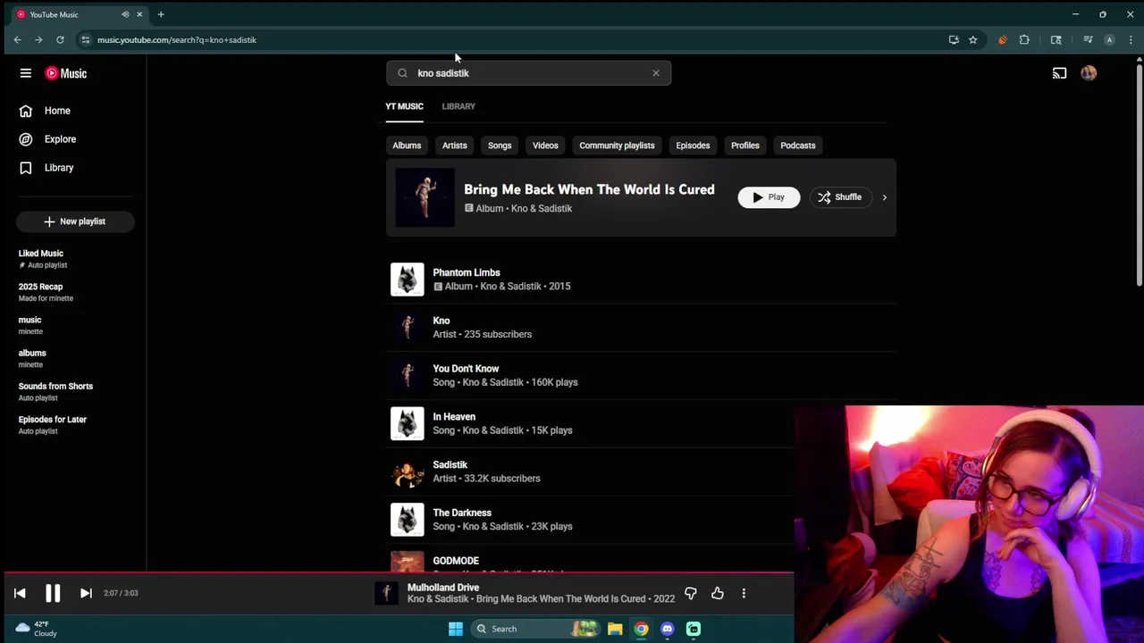Open Cast to device icon
The width and height of the screenshot is (1144, 643).
coord(1059,73)
